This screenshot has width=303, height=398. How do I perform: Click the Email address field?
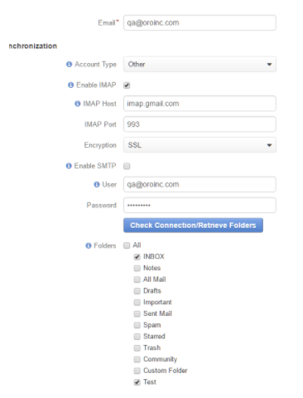200,22
